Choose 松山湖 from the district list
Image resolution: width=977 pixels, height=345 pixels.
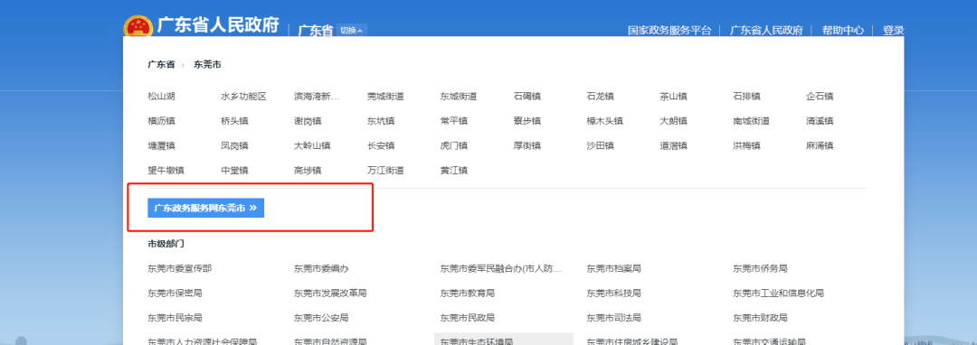pyautogui.click(x=161, y=97)
